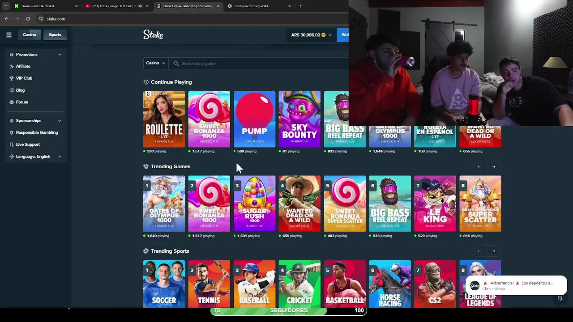Open the ARS balance currency dropdown
Screen dimensions: 573x322
(312, 35)
